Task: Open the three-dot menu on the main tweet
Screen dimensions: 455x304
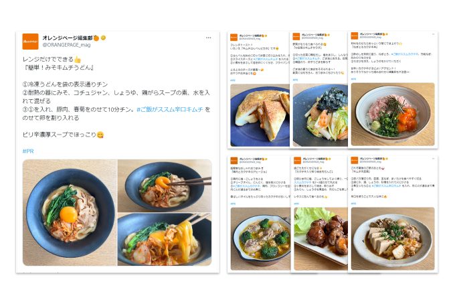Action: 208,37
